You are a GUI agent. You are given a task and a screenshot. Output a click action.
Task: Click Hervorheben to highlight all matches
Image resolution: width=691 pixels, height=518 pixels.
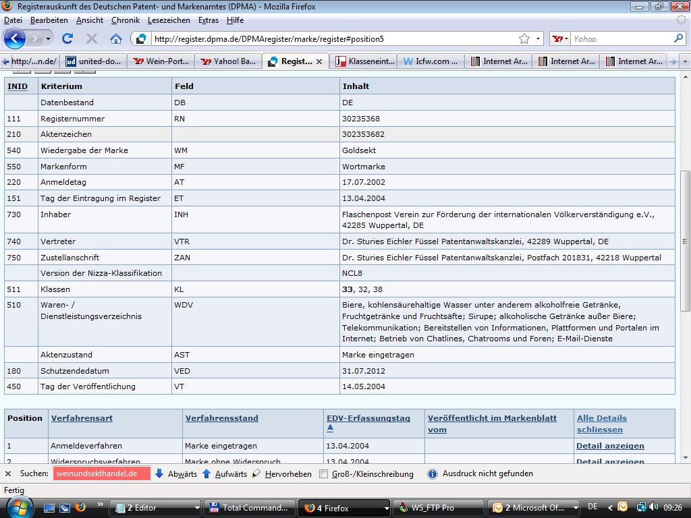[283, 473]
